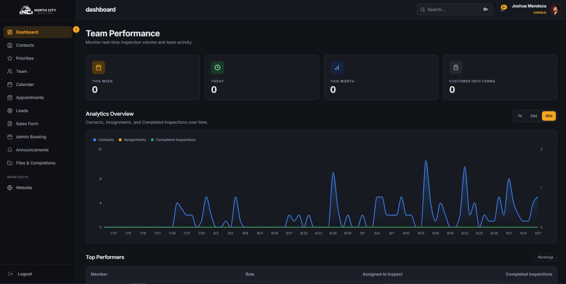Image resolution: width=566 pixels, height=284 pixels.
Task: Open the Rankings button
Action: (x=545, y=257)
